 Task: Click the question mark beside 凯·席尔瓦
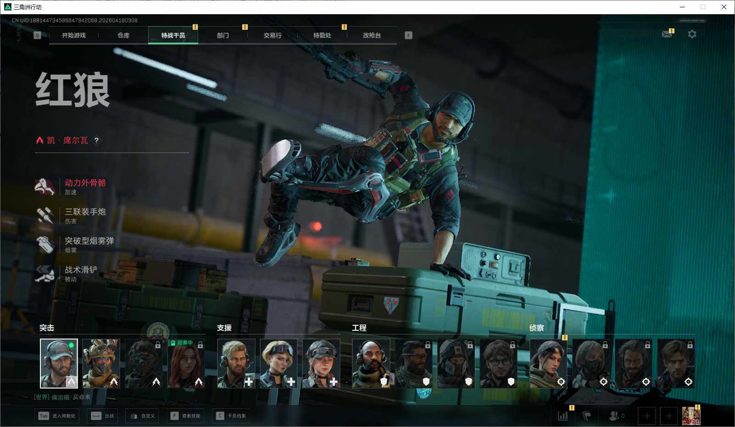pyautogui.click(x=96, y=140)
